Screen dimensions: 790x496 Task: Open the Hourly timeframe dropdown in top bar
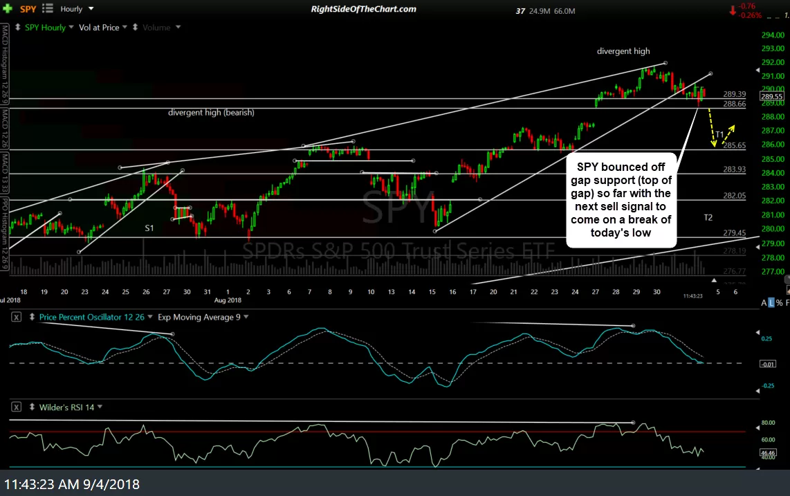pos(77,9)
